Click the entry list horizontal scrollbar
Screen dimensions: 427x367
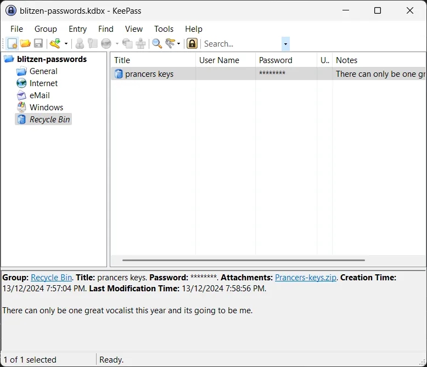pyautogui.click(x=243, y=260)
